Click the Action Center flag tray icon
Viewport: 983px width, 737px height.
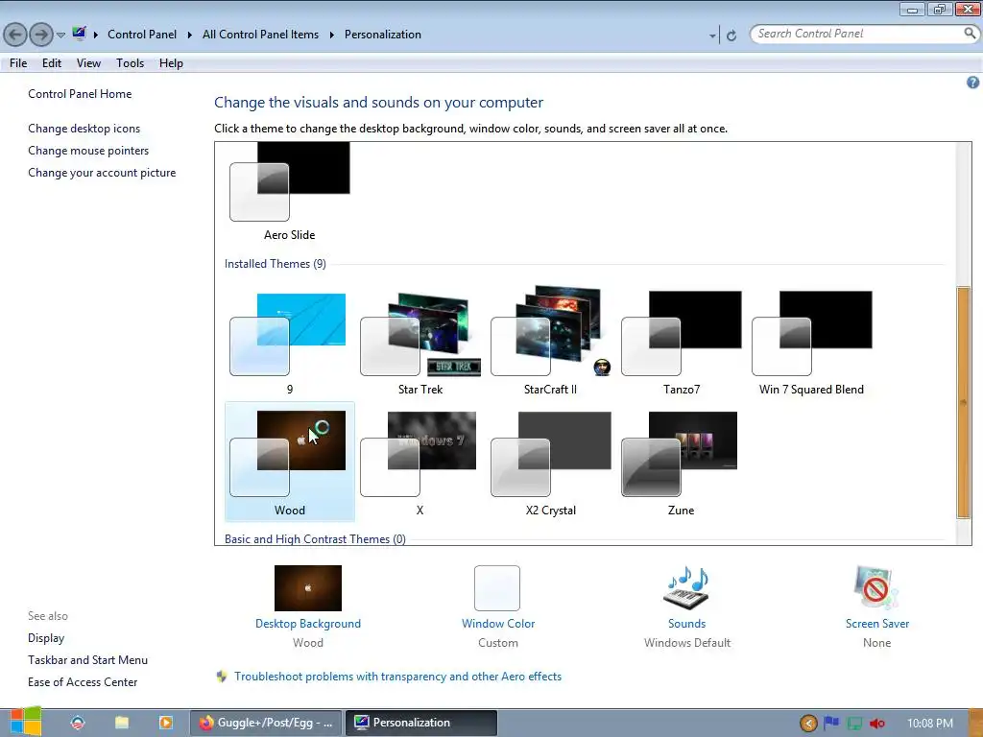coord(831,724)
